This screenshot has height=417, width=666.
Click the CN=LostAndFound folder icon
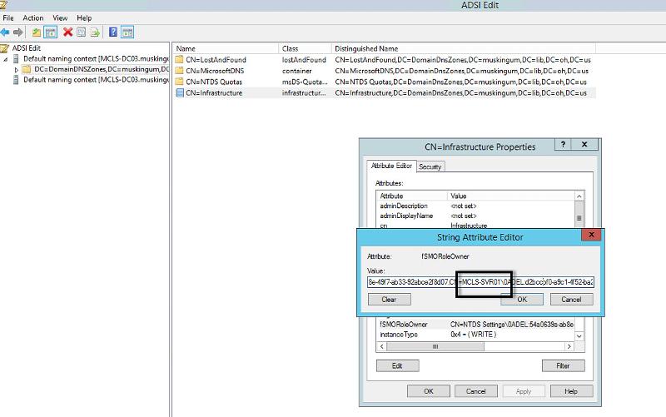coord(179,59)
